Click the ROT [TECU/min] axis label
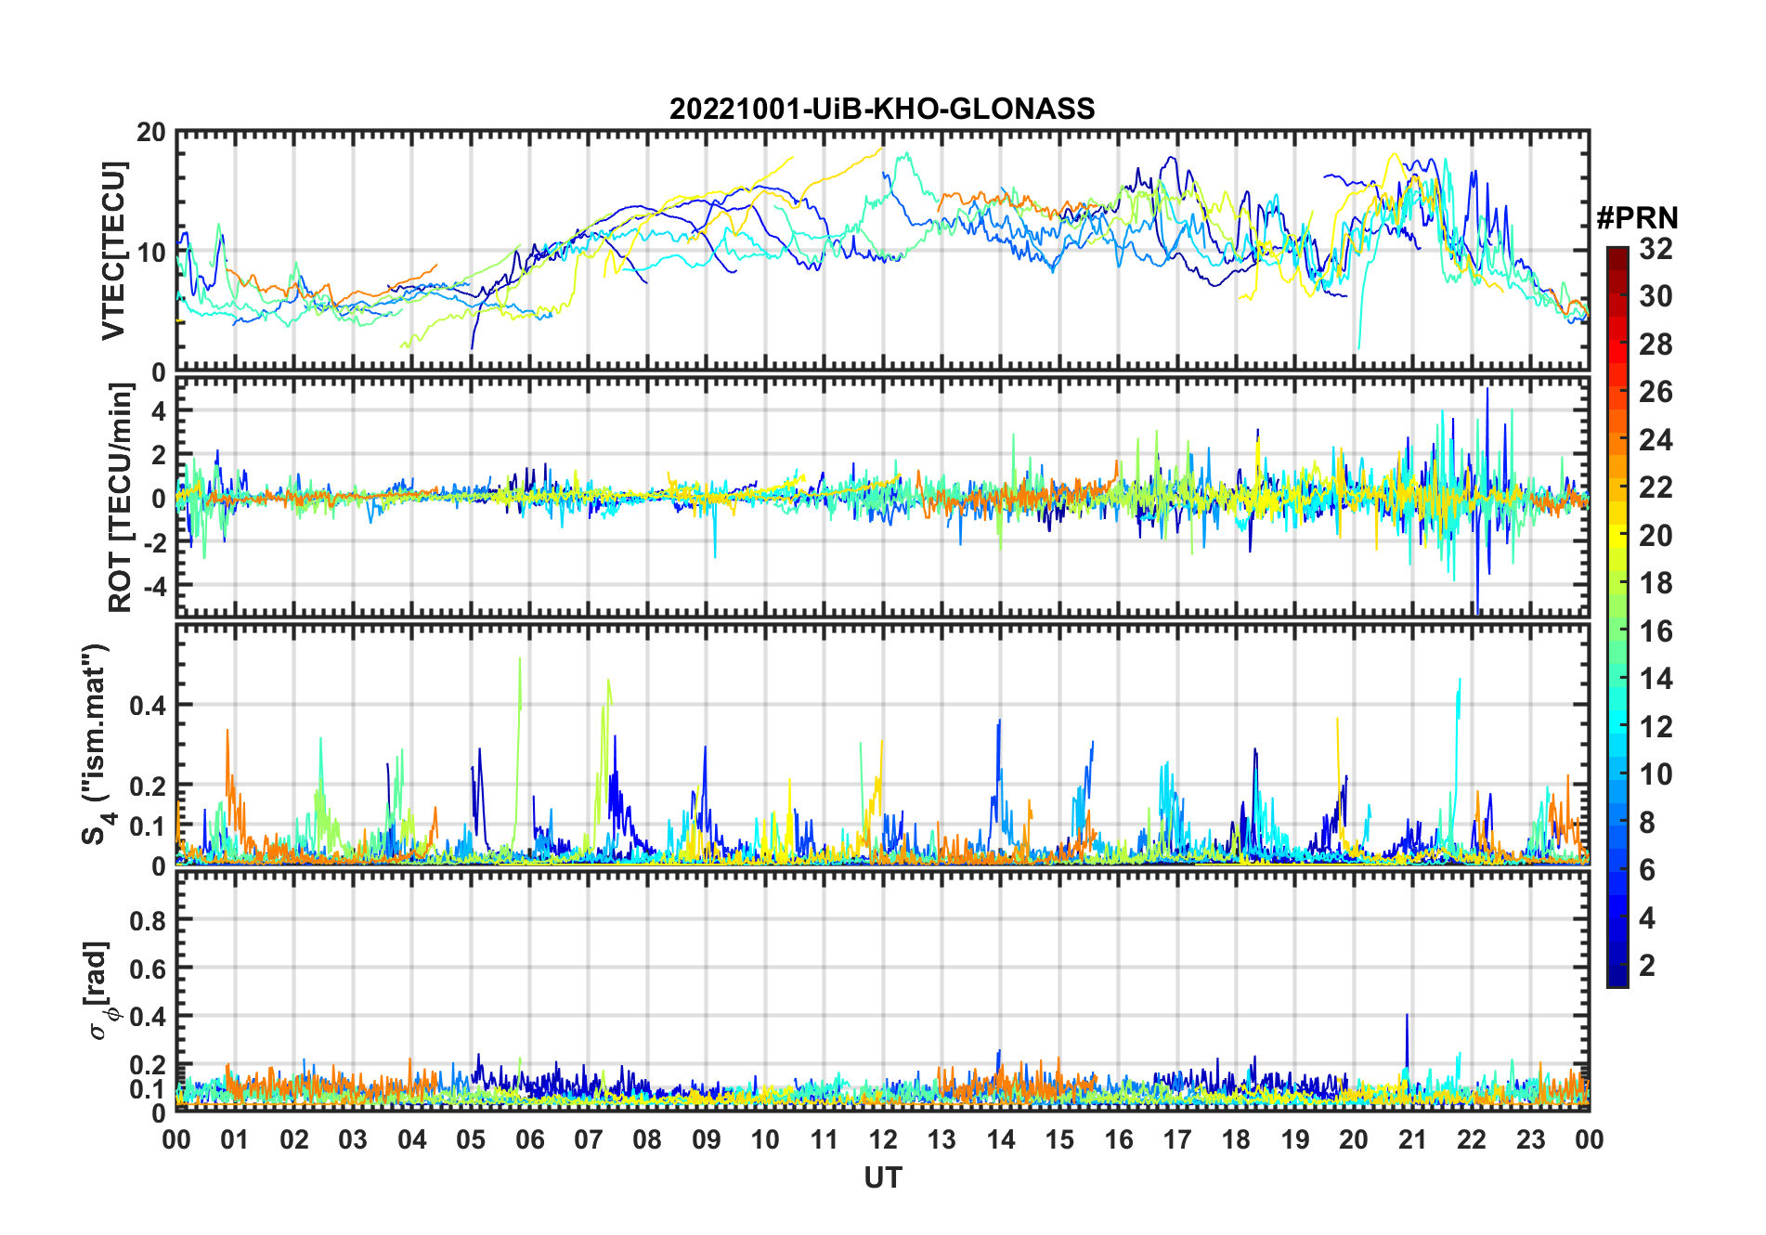 click(x=121, y=498)
